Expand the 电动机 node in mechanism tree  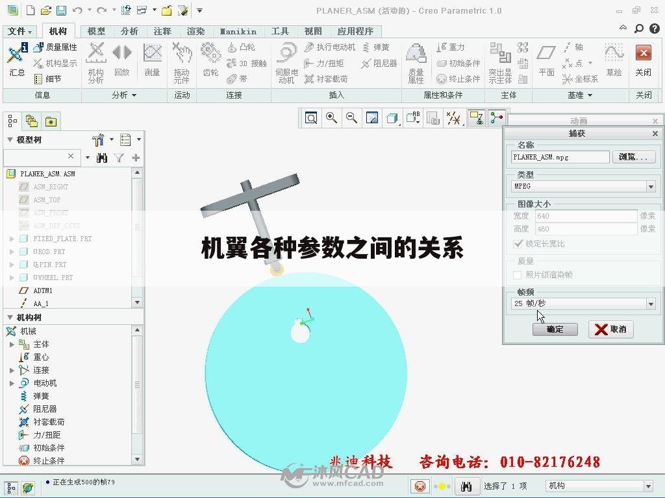(x=12, y=383)
